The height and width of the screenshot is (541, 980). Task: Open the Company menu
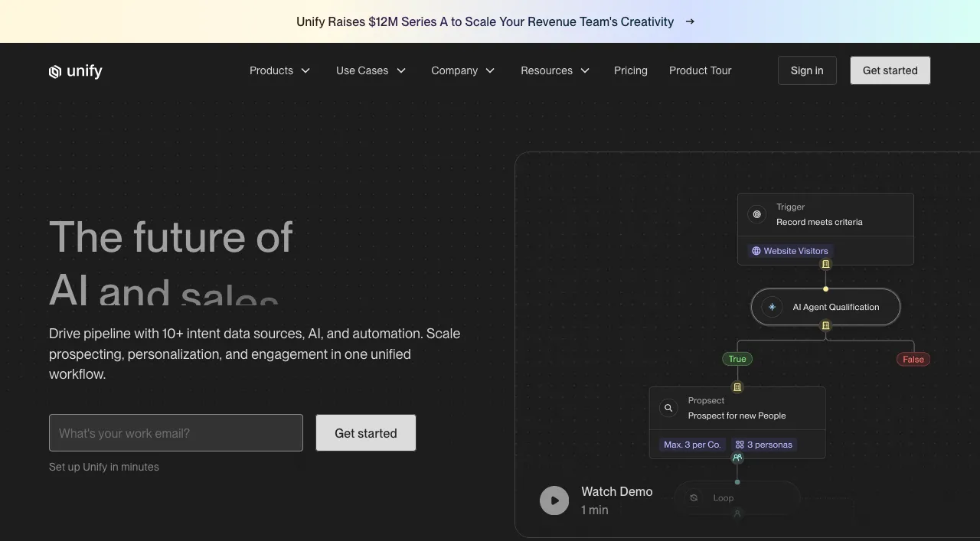pyautogui.click(x=463, y=70)
